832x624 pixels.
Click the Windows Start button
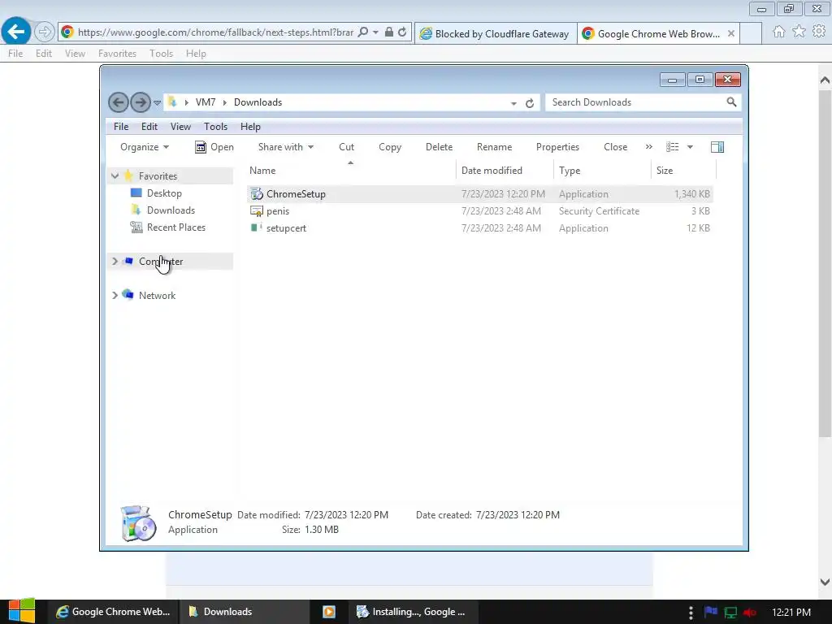point(22,611)
